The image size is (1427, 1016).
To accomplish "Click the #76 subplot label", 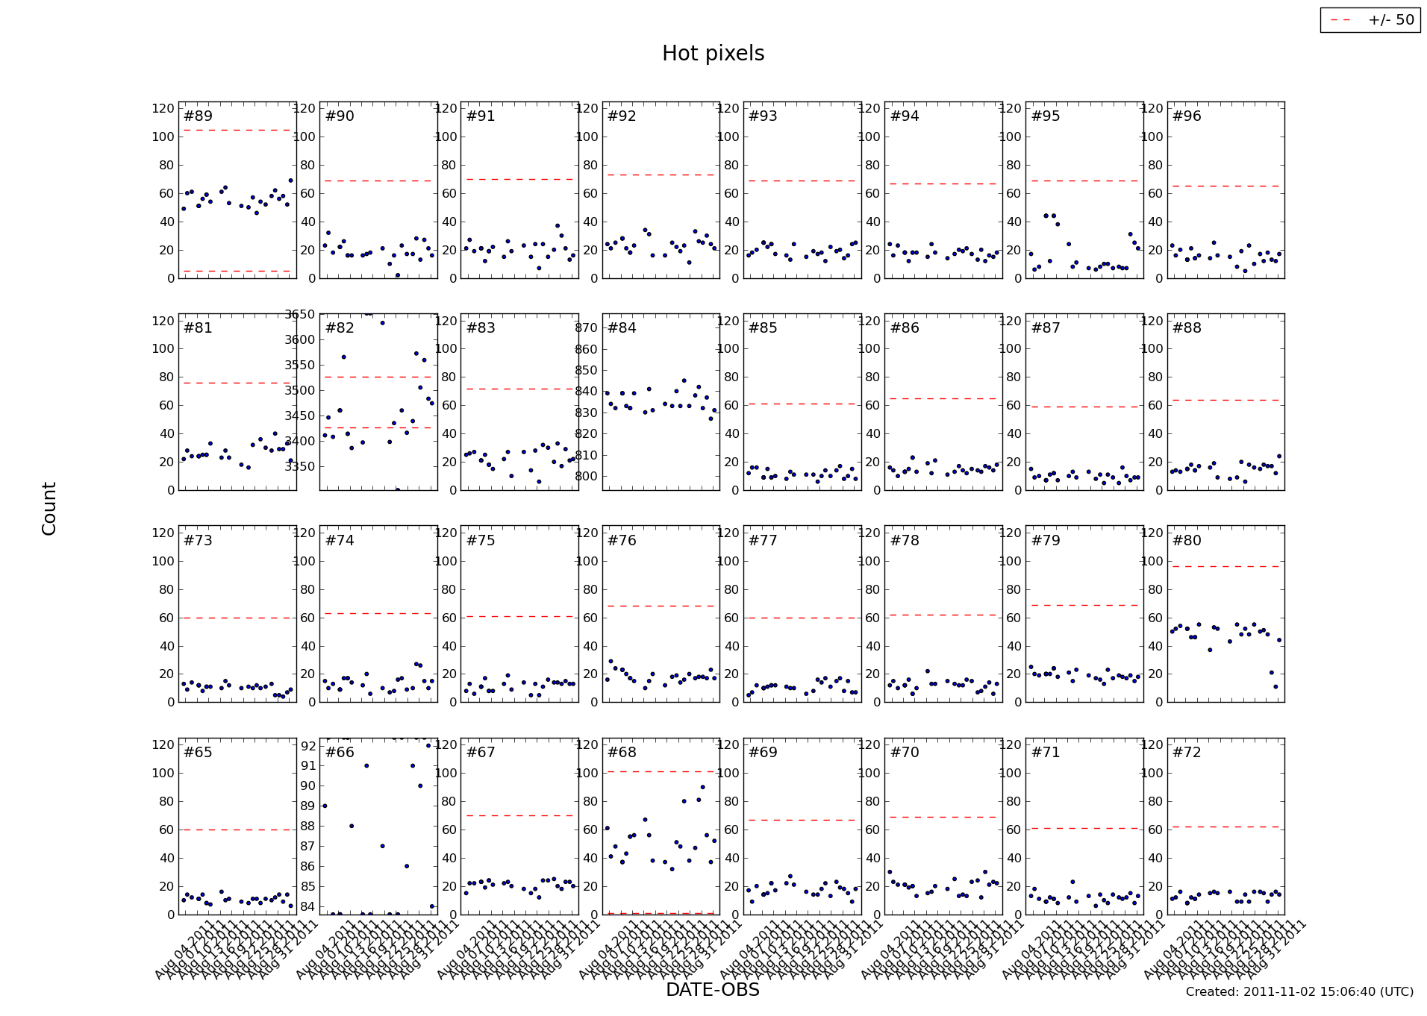I will point(622,541).
